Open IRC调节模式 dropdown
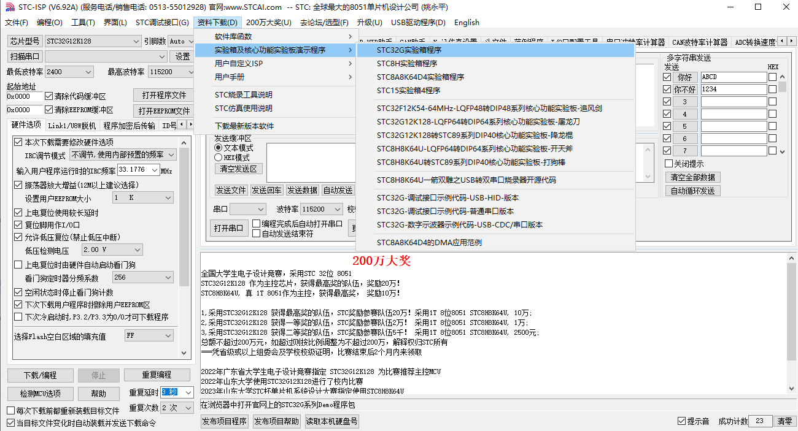The height and width of the screenshot is (431, 798). click(123, 155)
